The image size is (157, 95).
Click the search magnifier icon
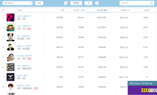pyautogui.click(x=152, y=3)
